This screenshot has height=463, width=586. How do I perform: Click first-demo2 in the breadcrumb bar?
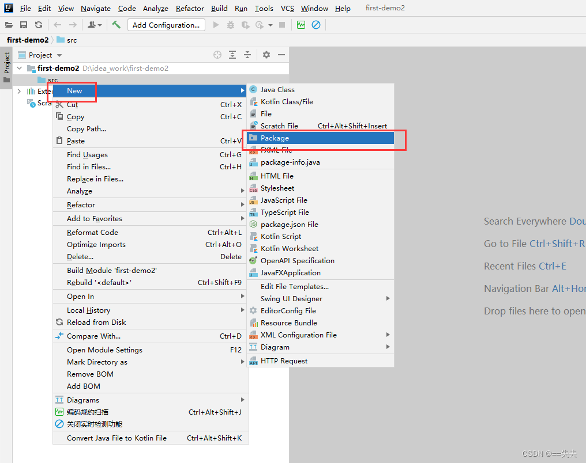point(28,40)
